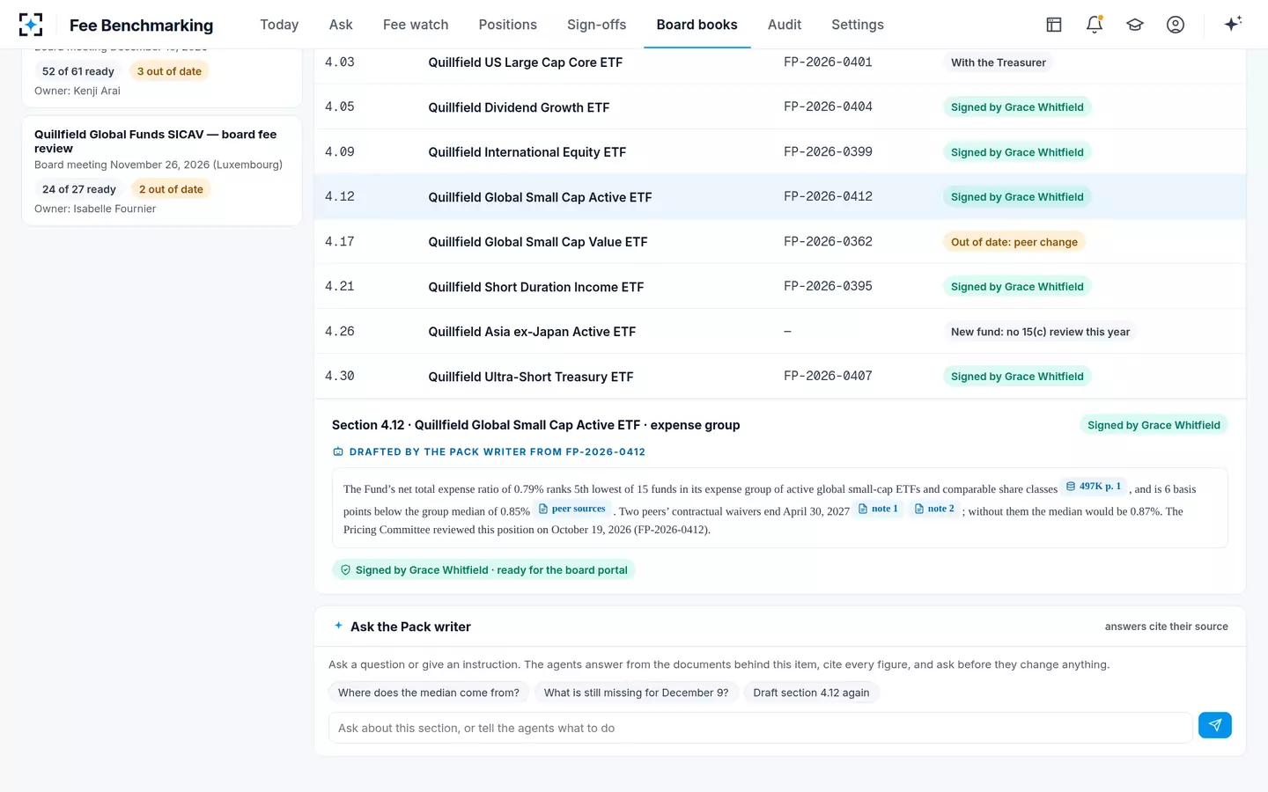Open the layout panel icon in header
Viewport: 1268px width, 792px height.
1054,25
